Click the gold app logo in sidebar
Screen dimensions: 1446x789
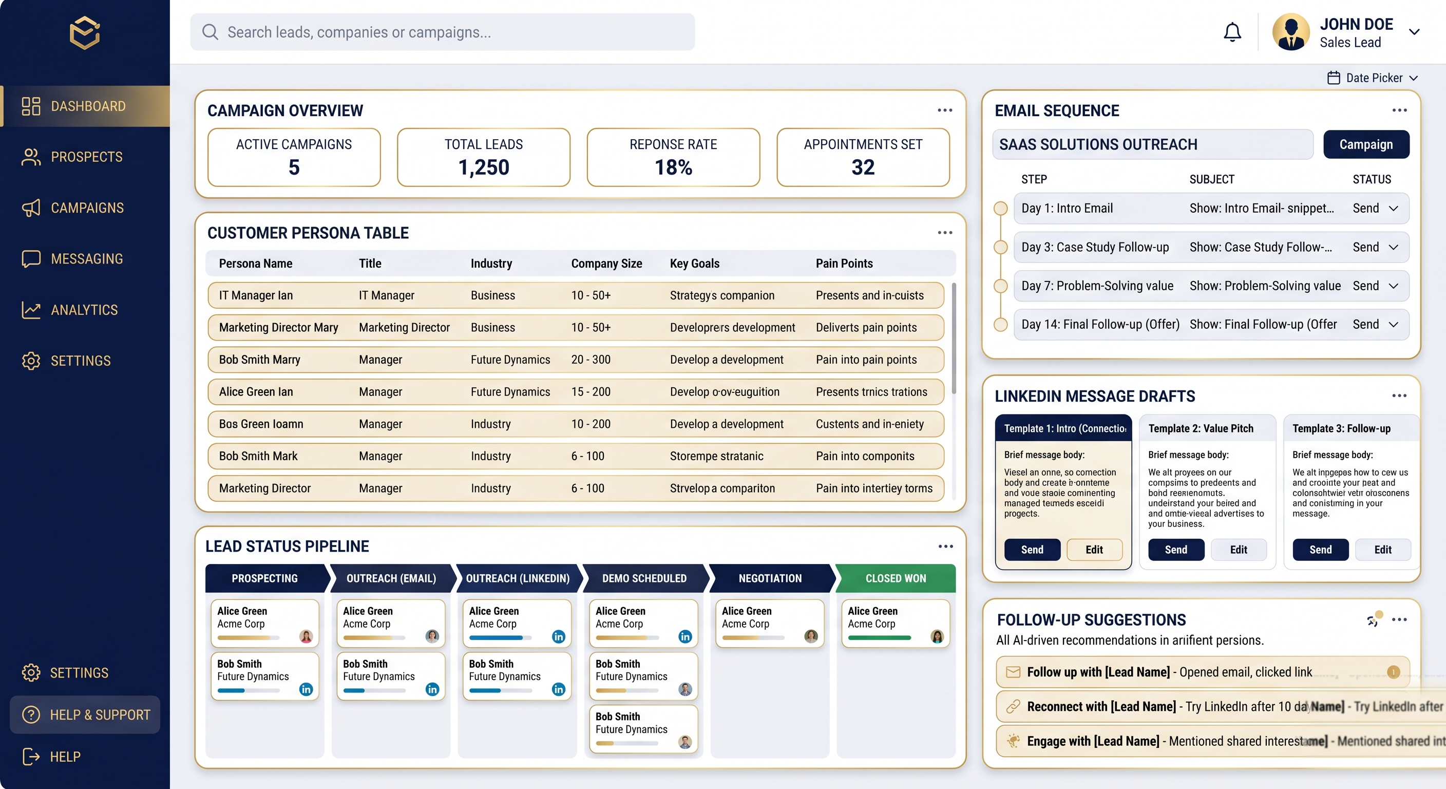(85, 32)
